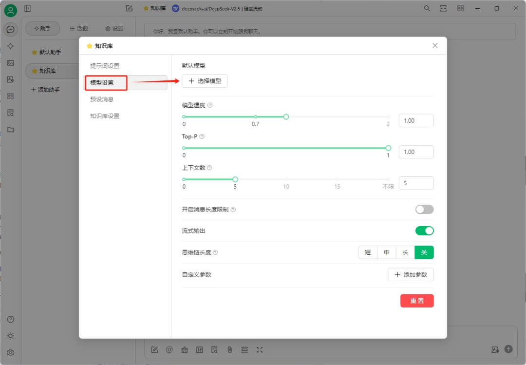The image size is (526, 365).
Task: Open the files folder sidebar icon
Action: point(10,129)
